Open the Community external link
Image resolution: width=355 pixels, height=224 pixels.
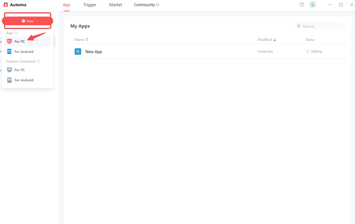tap(146, 5)
